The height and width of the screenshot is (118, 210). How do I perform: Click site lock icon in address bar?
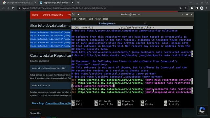[19, 8]
